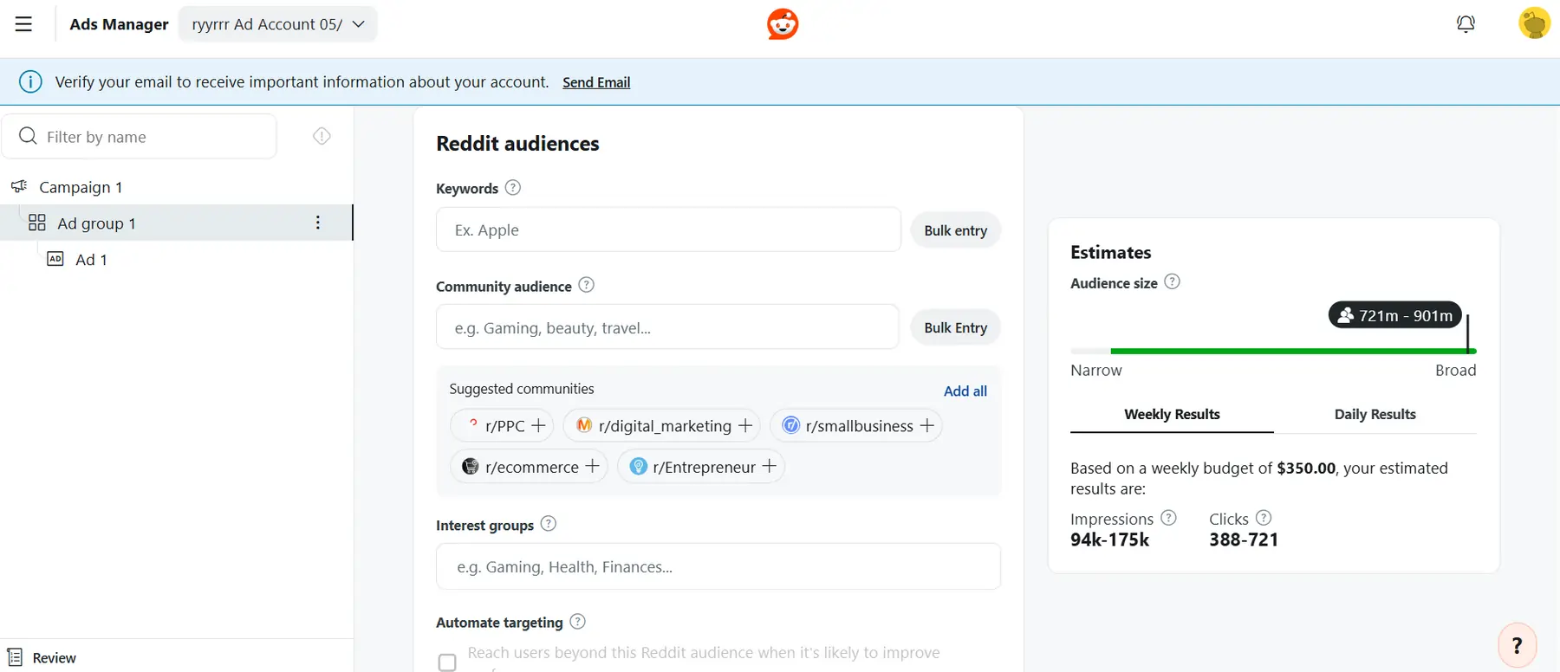Show Automate targeting help tooltip
The width and height of the screenshot is (1560, 672).
578,621
